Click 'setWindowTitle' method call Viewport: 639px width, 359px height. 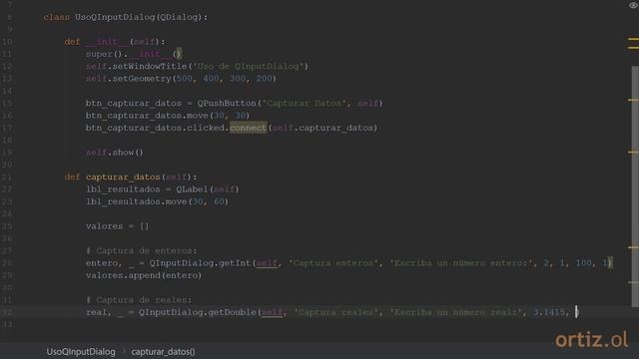tap(150, 66)
